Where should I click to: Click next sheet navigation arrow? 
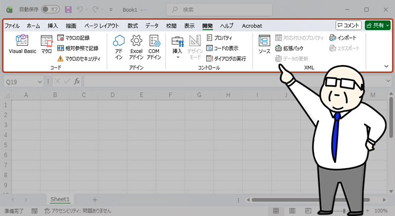[x=26, y=200]
